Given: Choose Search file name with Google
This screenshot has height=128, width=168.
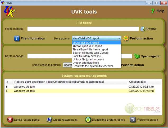Looking at the screenshot, I should click(96, 53).
